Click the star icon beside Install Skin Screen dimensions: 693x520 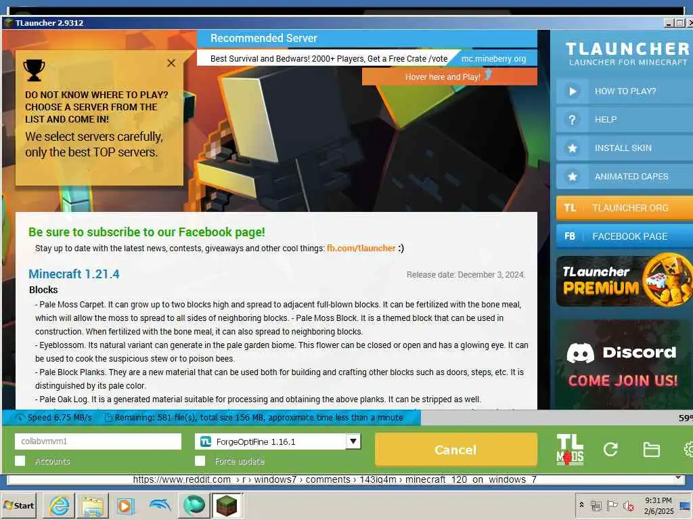[573, 148]
